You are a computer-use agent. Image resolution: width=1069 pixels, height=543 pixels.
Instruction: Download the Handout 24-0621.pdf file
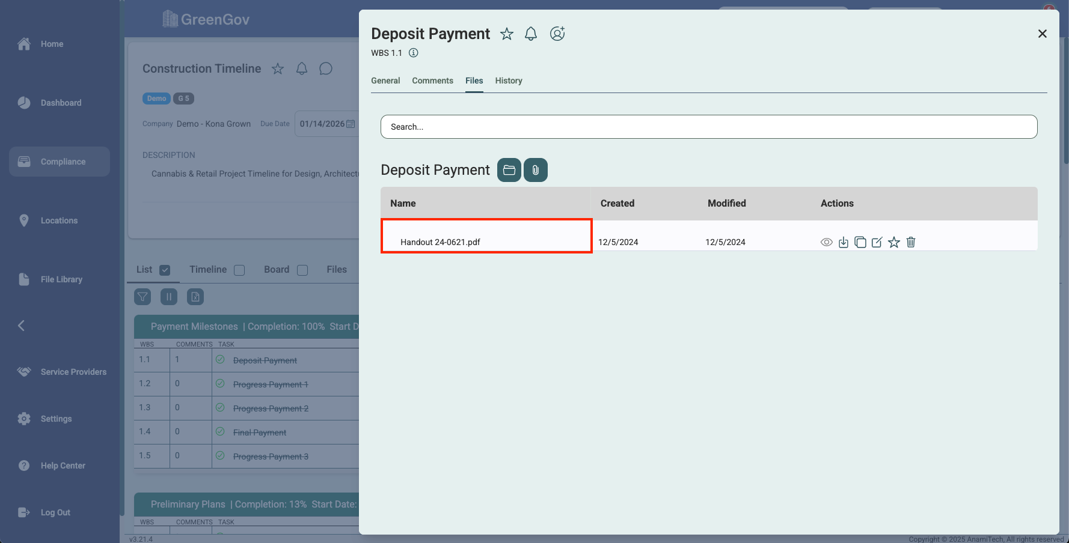coord(844,242)
